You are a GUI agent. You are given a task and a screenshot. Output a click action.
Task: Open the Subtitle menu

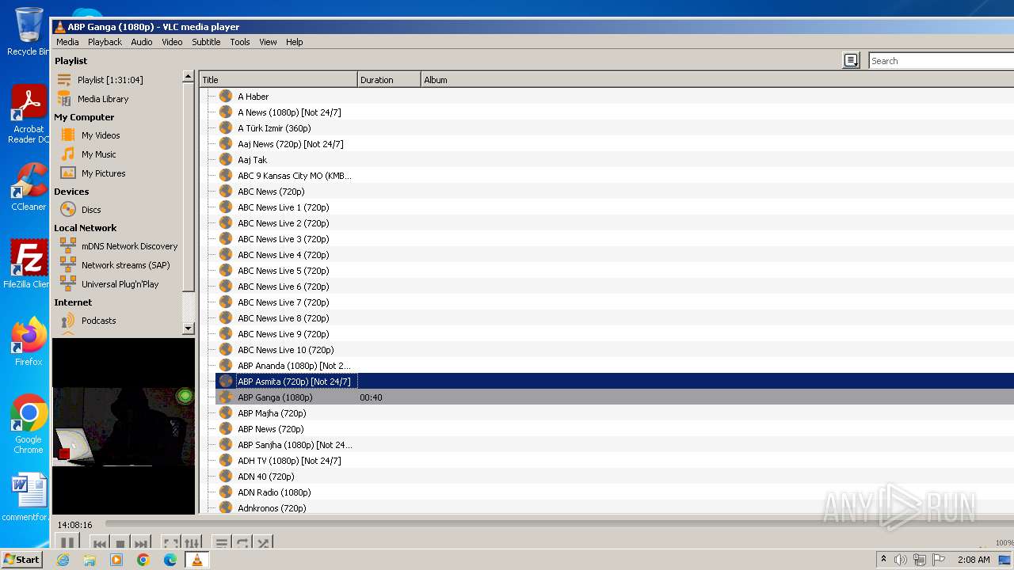(206, 42)
